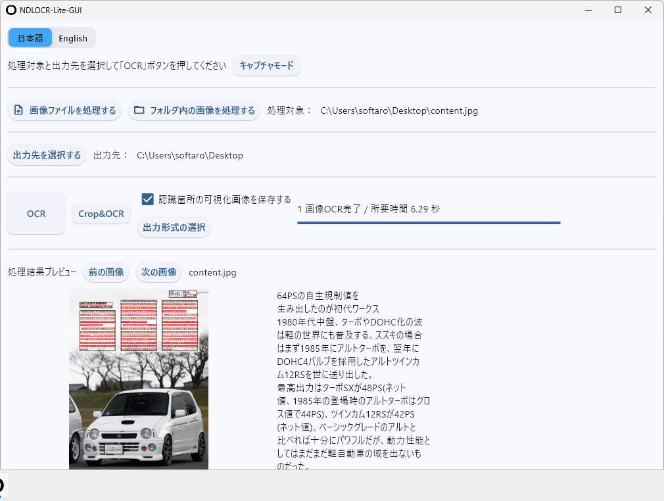The image size is (664, 501).
Task: Click the NDLOCR app icon in title bar
Action: [x=11, y=11]
